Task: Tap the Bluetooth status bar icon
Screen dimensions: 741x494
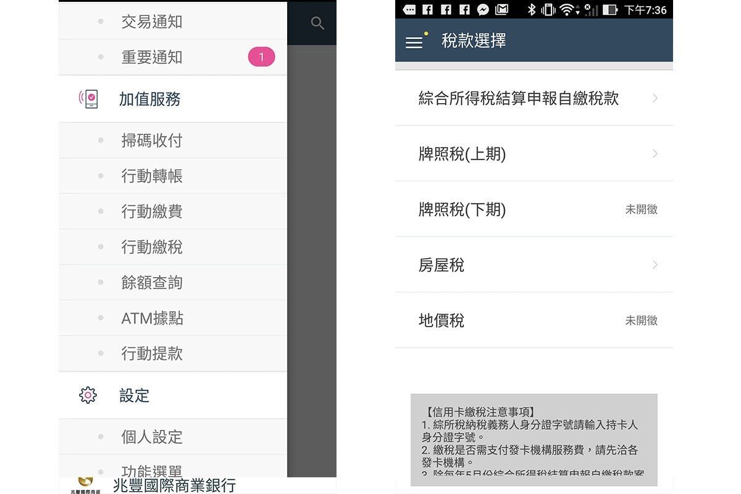Action: 531,9
